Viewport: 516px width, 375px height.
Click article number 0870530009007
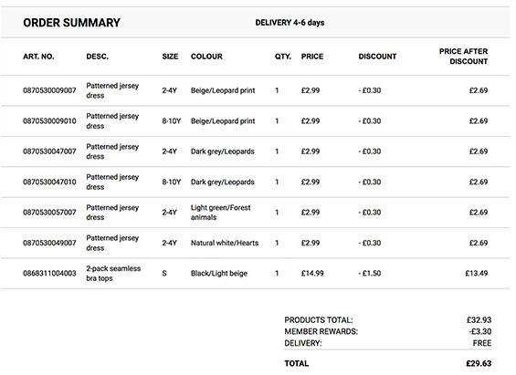(x=49, y=90)
